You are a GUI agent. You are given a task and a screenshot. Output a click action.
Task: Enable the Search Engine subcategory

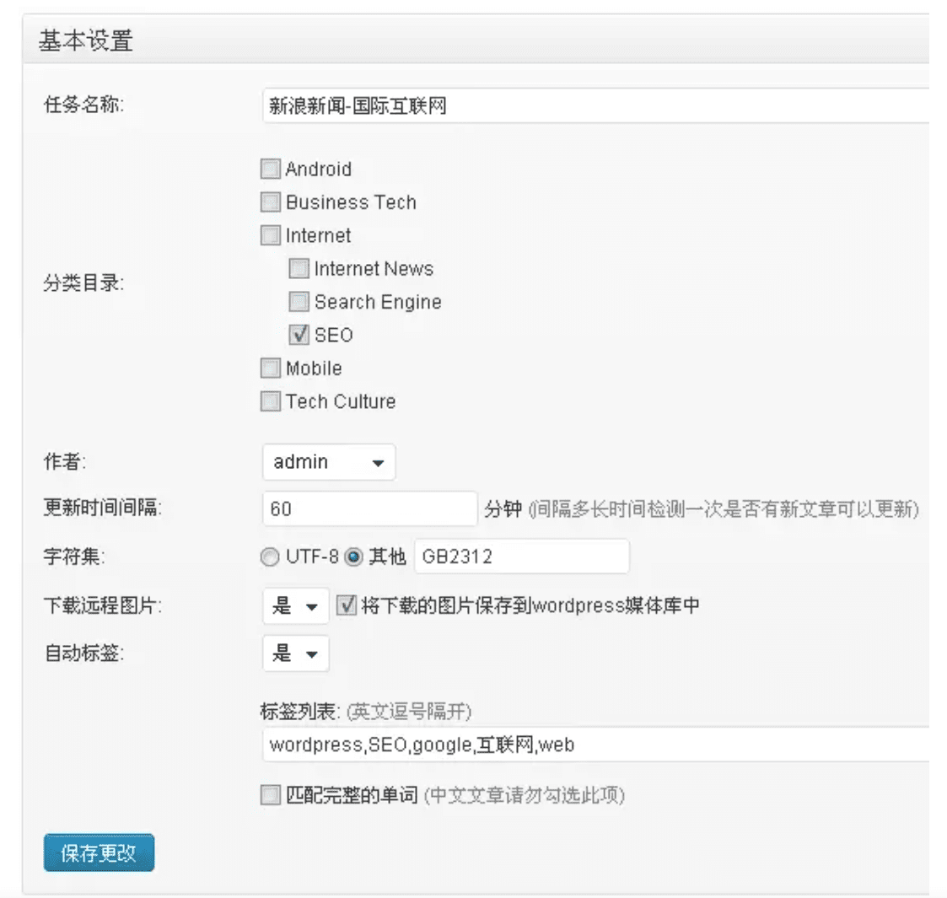tap(298, 302)
